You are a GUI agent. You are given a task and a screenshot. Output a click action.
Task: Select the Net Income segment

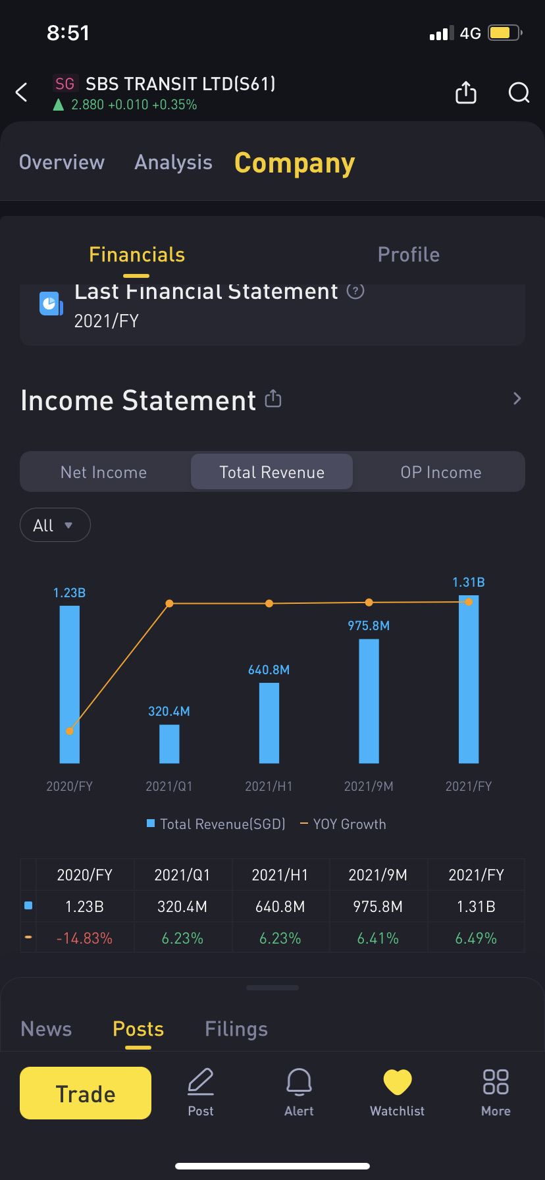[104, 472]
